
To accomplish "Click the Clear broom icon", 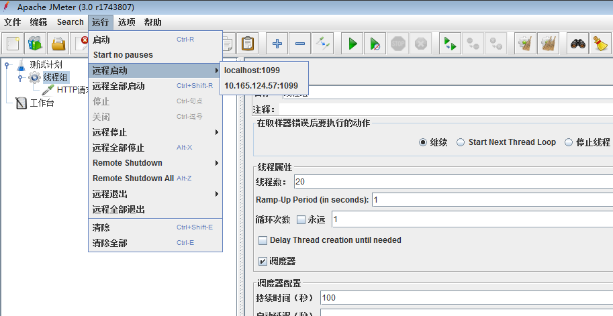I will coord(526,44).
